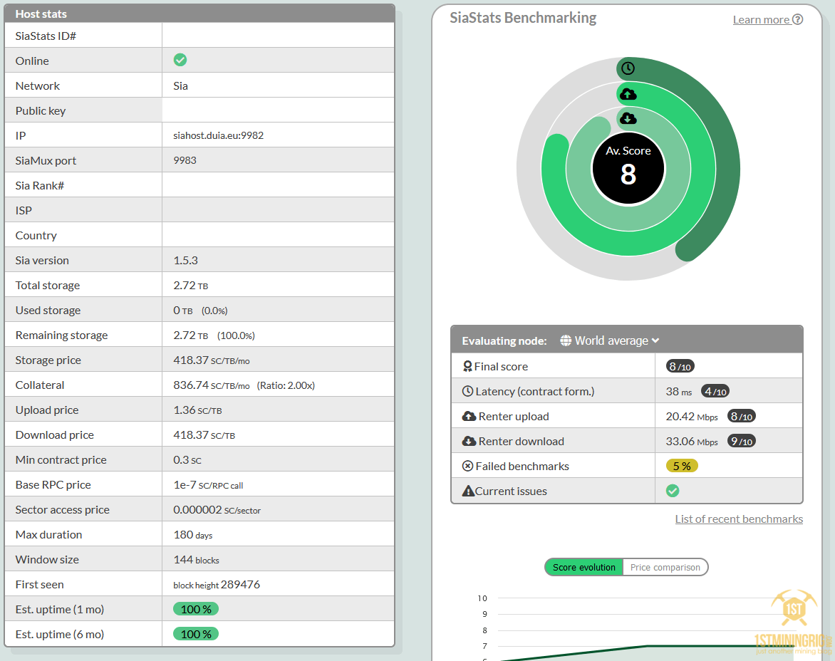Screen dimensions: 835x661
Task: Click the IP value siahost.duia.eu:9982
Action: click(x=218, y=135)
